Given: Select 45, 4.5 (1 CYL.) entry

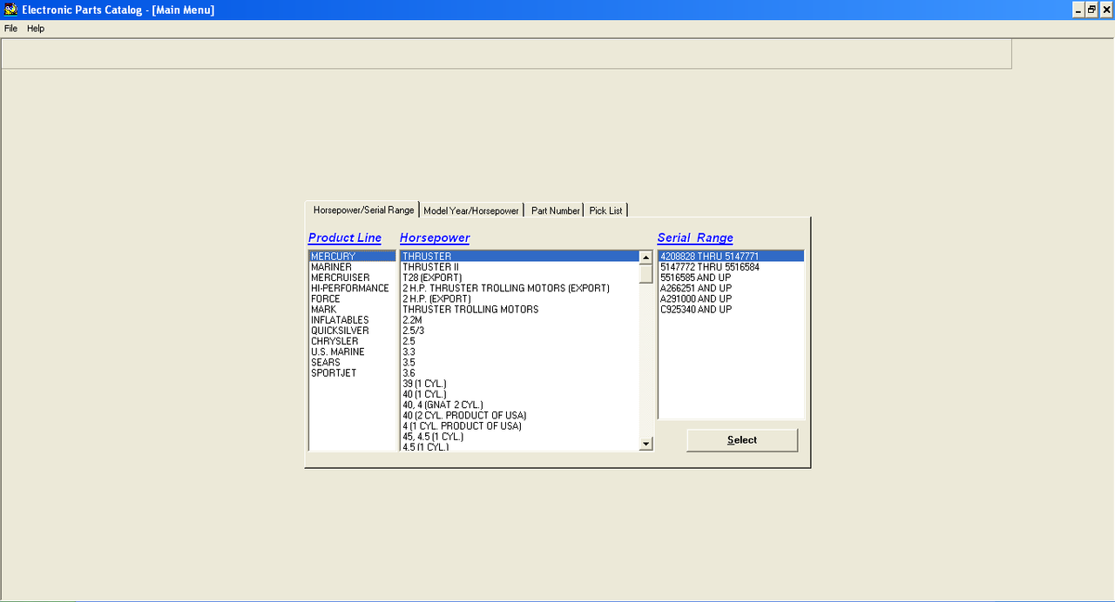Looking at the screenshot, I should click(x=520, y=437).
